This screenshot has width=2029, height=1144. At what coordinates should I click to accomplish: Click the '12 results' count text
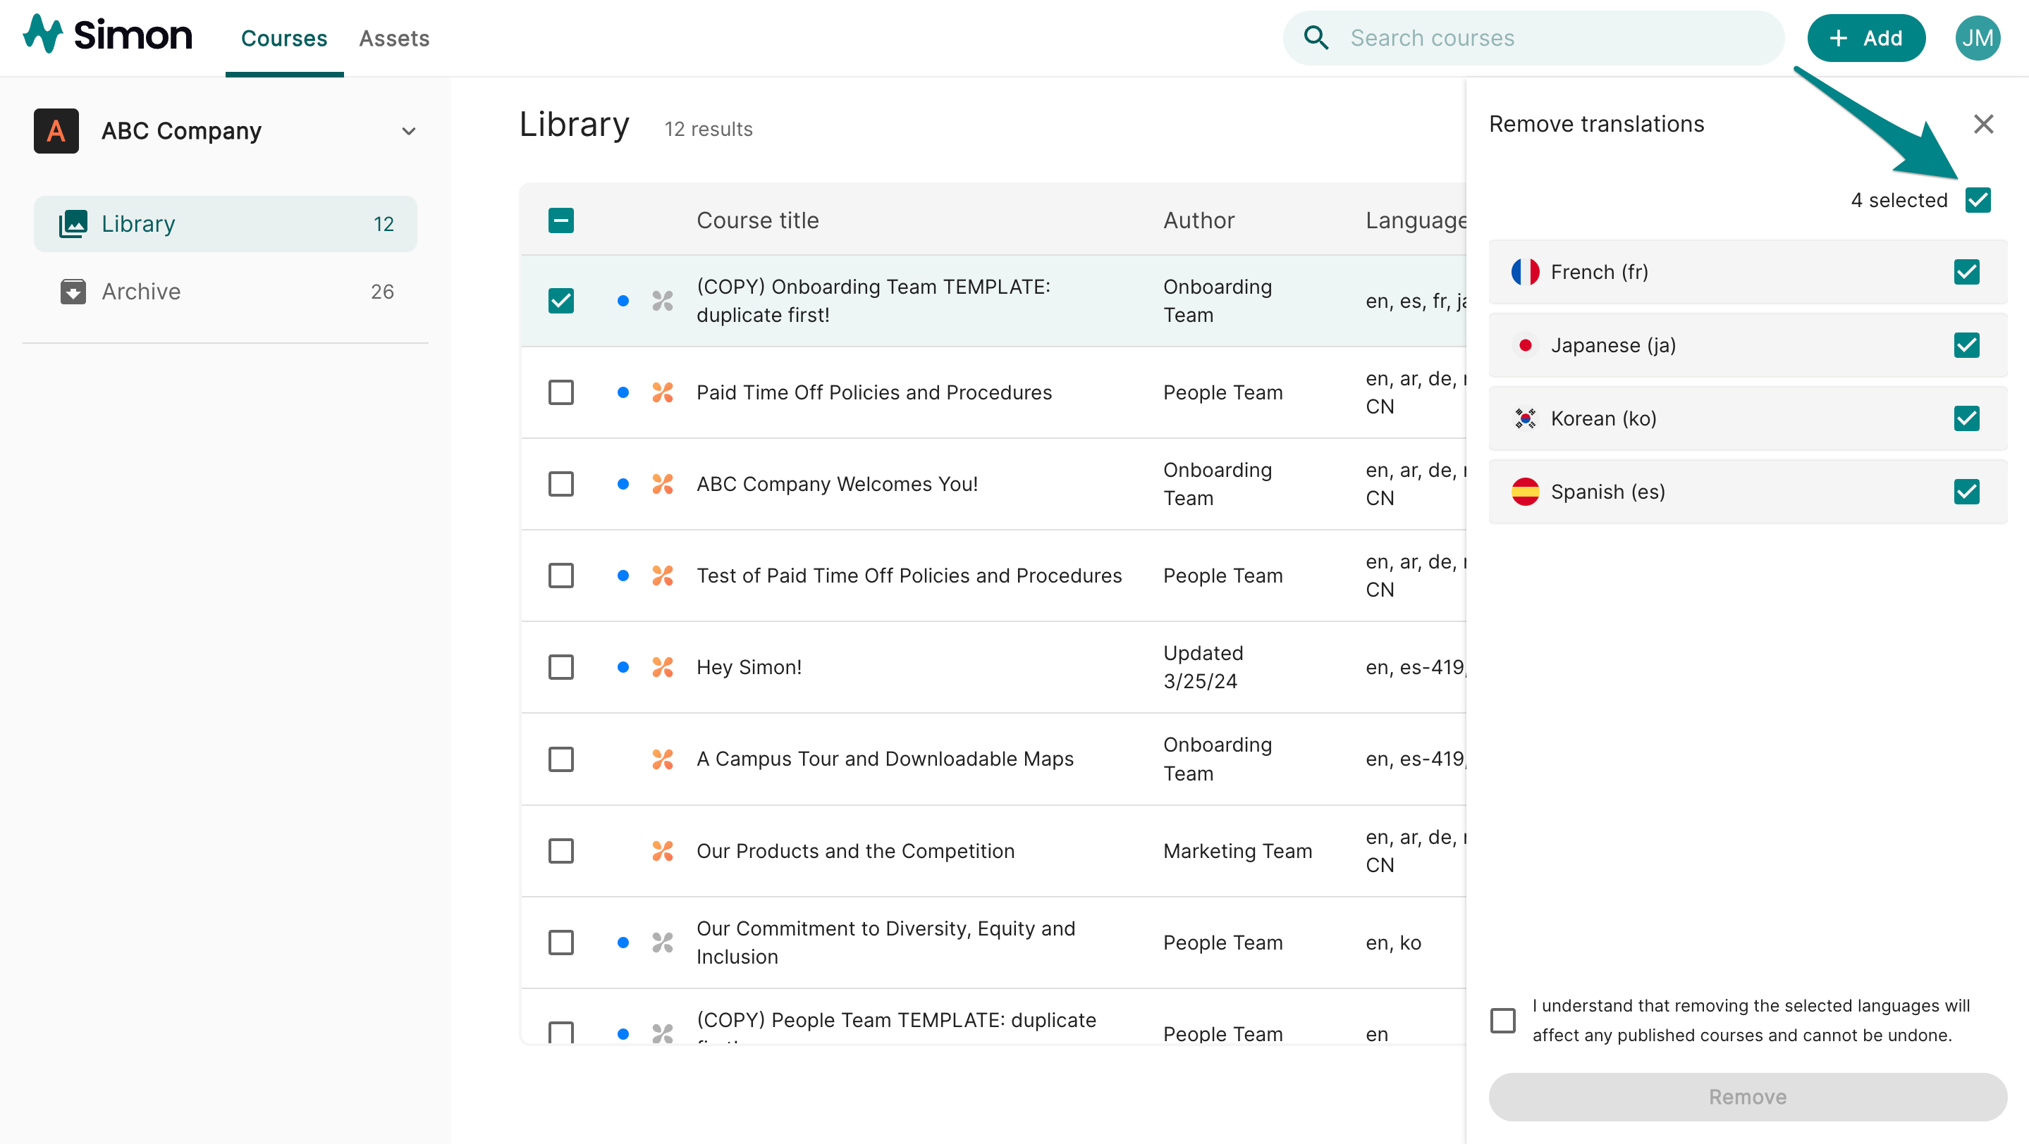click(708, 129)
